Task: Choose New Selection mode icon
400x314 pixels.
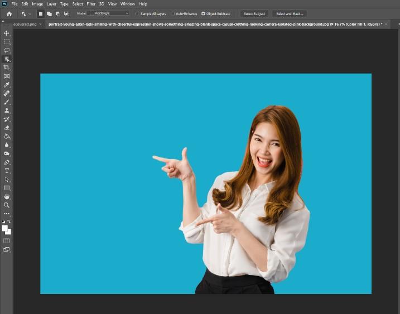Action: tap(41, 14)
